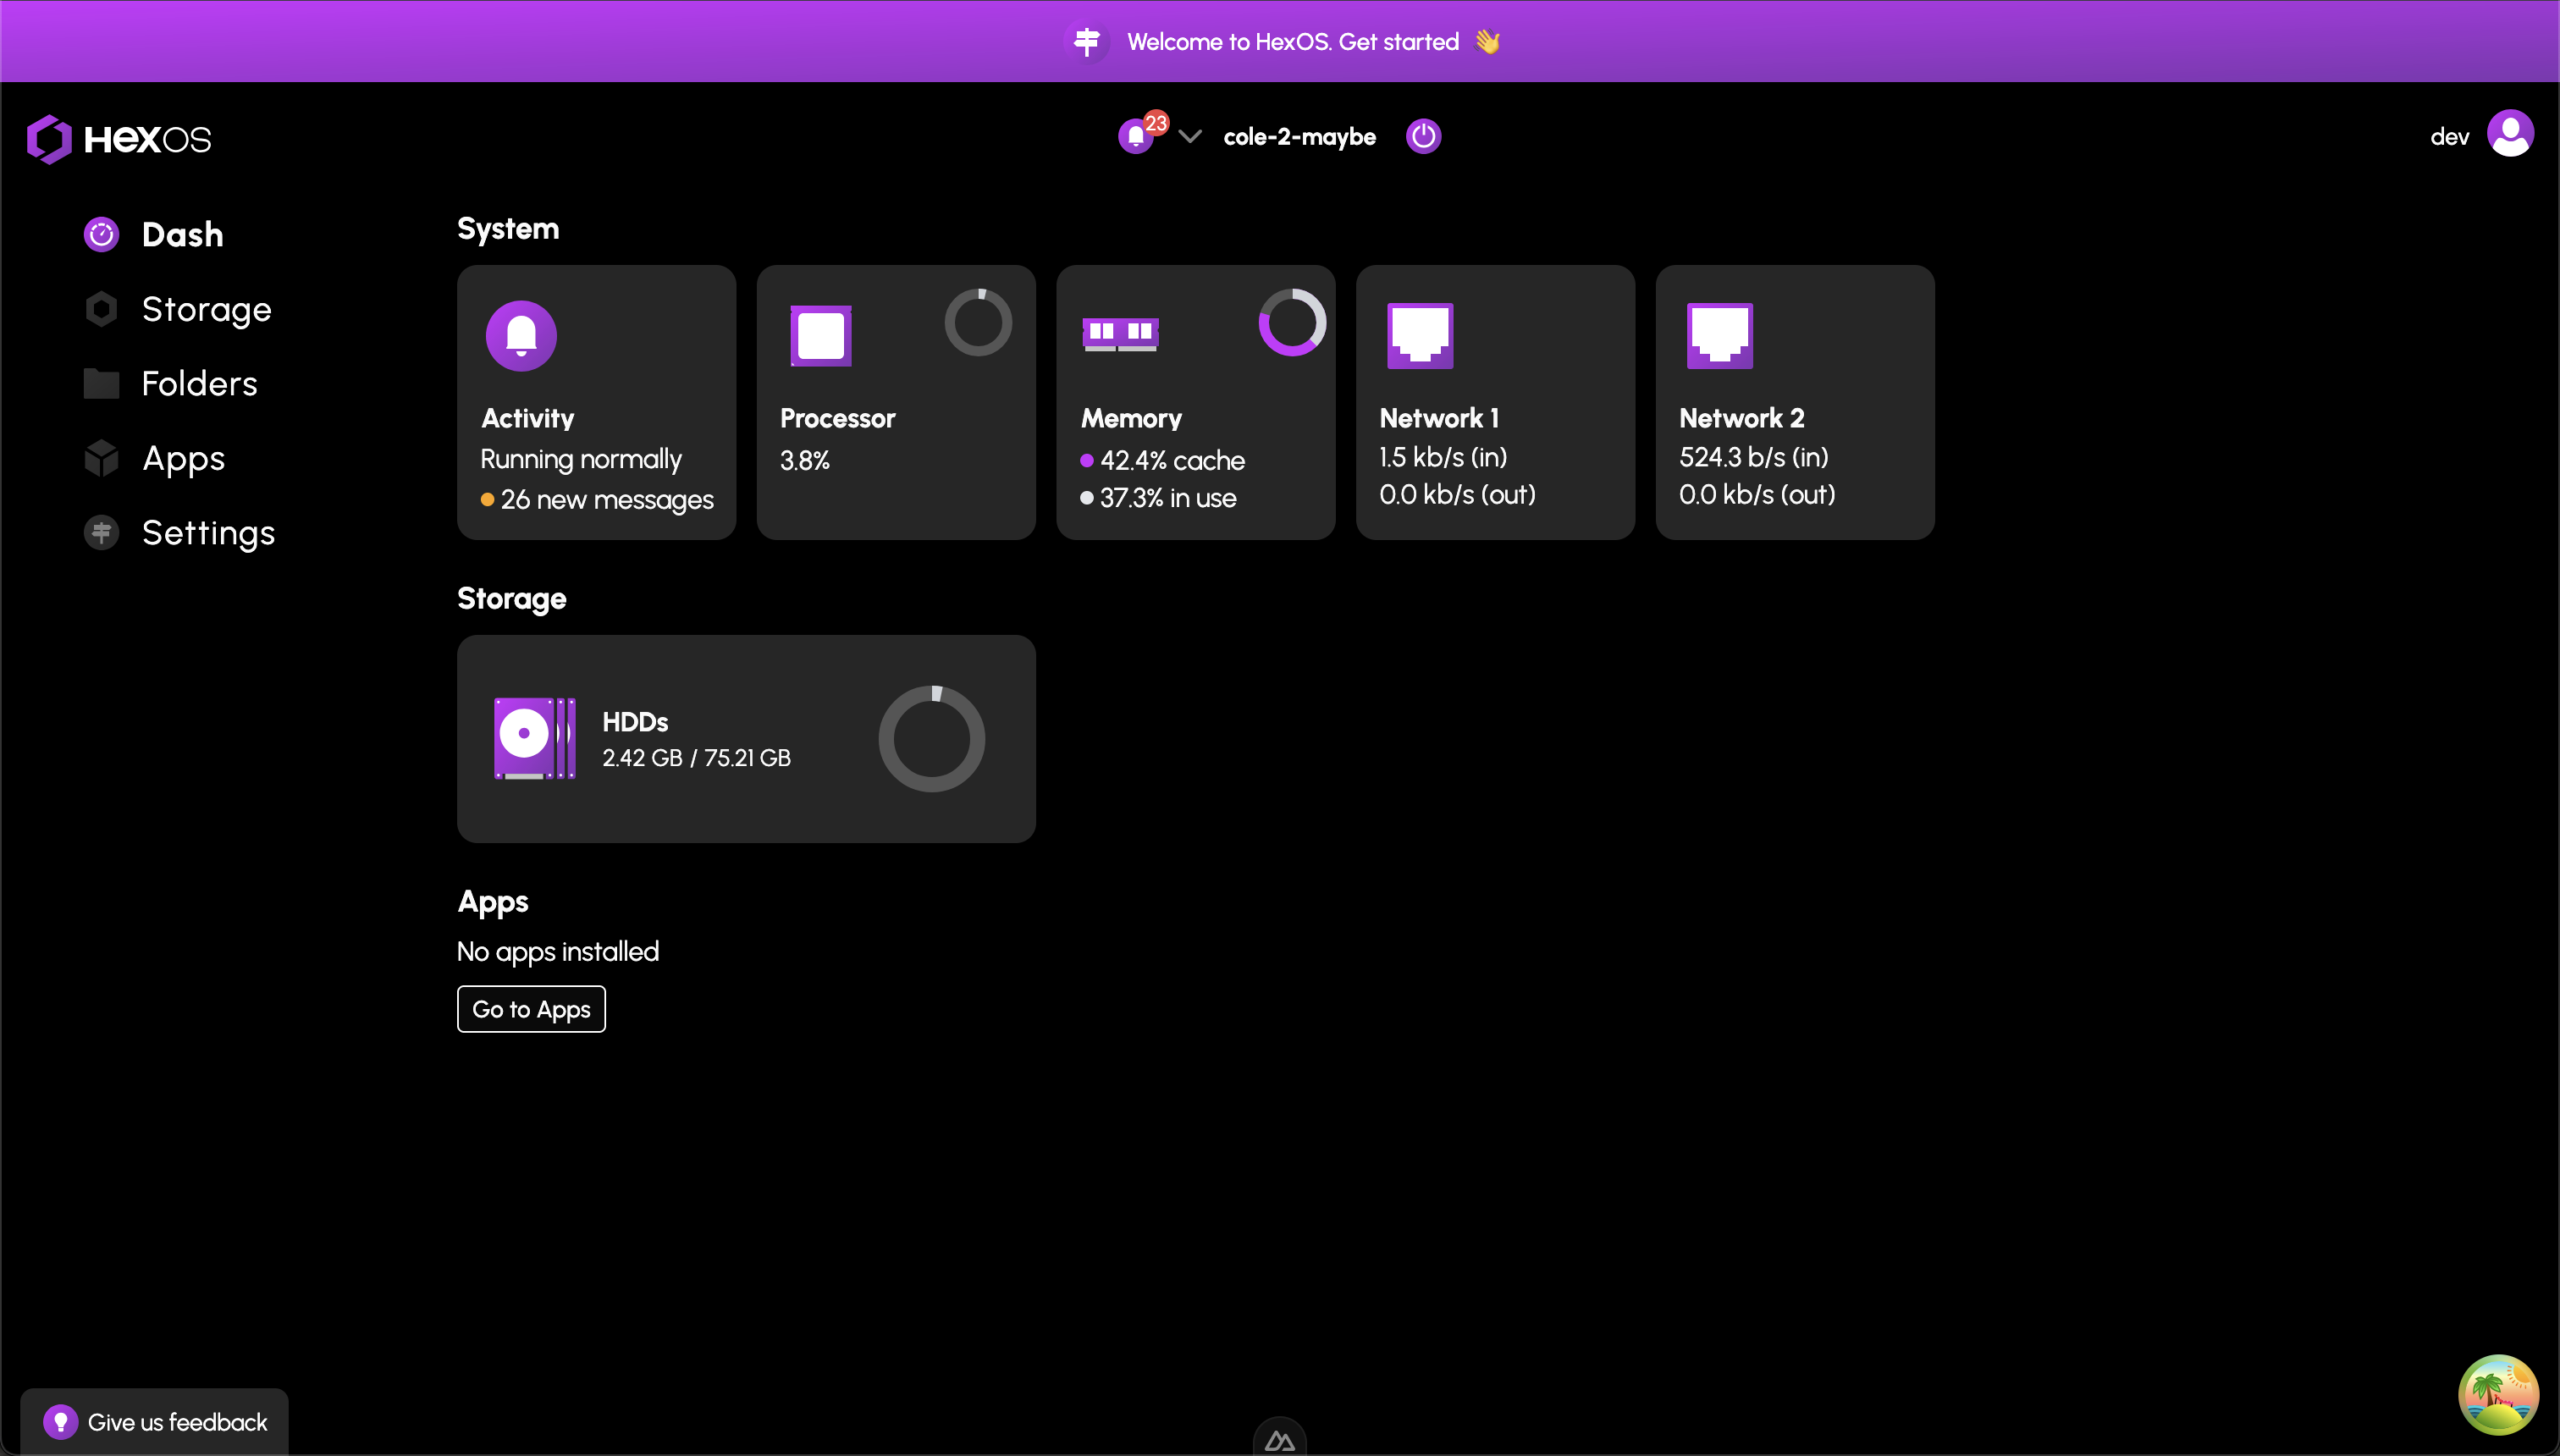Click the palm tree island icon
Image resolution: width=2560 pixels, height=1456 pixels.
point(2497,1394)
